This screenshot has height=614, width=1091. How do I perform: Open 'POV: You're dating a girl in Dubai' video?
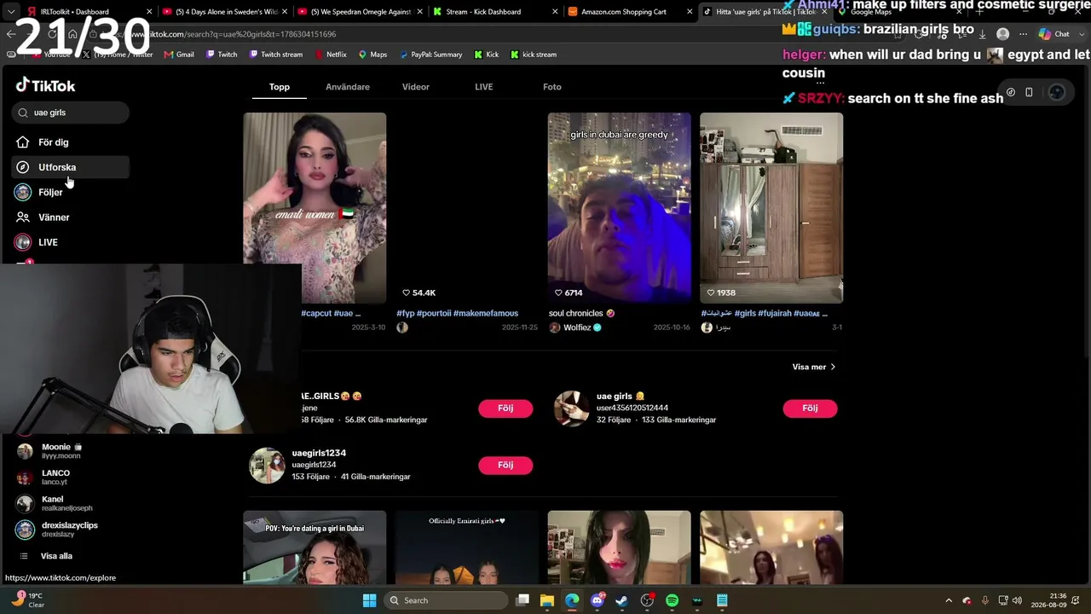(x=315, y=547)
